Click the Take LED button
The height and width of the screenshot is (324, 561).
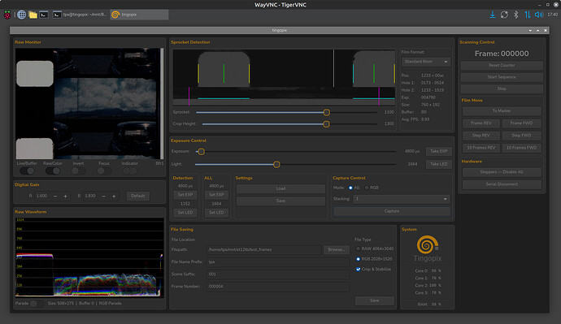point(439,164)
